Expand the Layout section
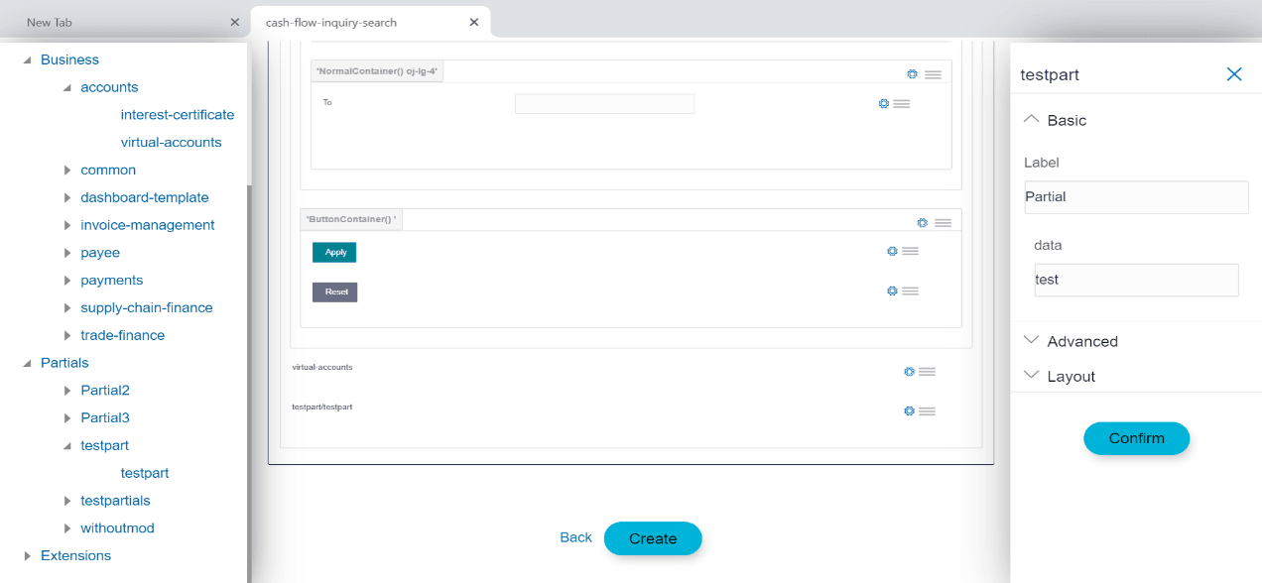1262x583 pixels. [x=1031, y=376]
